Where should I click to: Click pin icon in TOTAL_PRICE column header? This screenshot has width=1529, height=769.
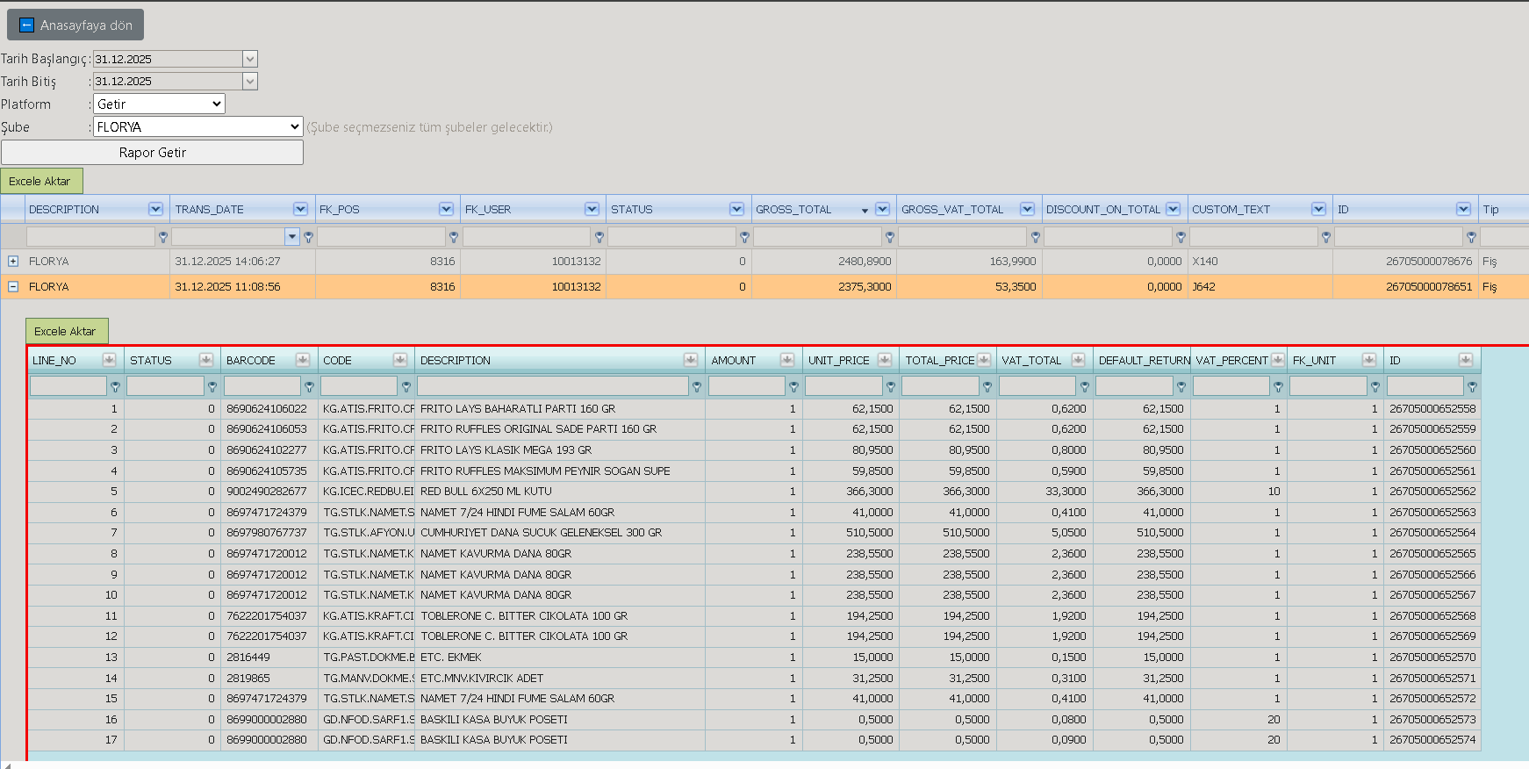[x=984, y=360]
